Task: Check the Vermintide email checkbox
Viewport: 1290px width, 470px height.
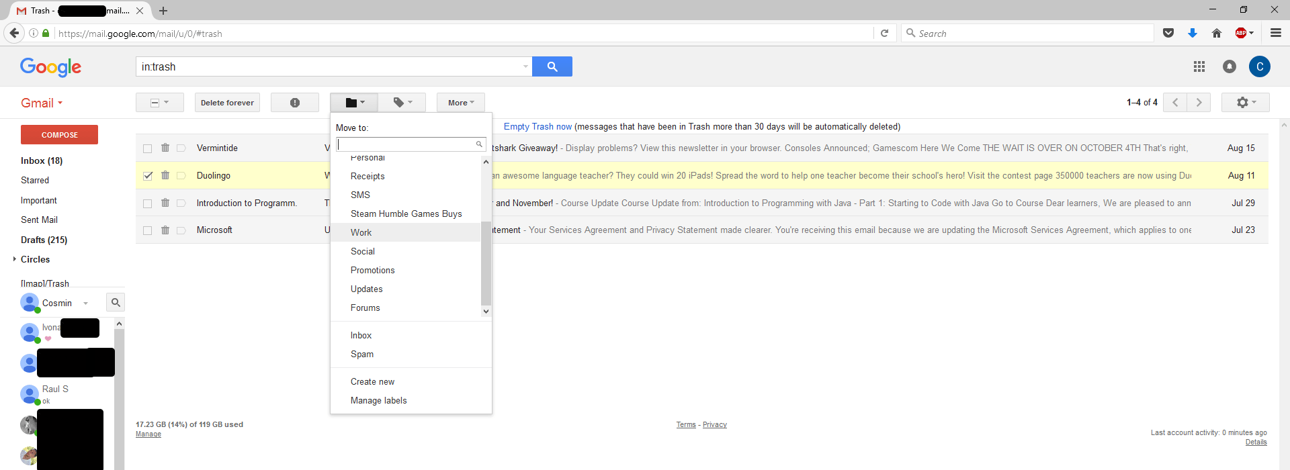Action: [x=148, y=148]
